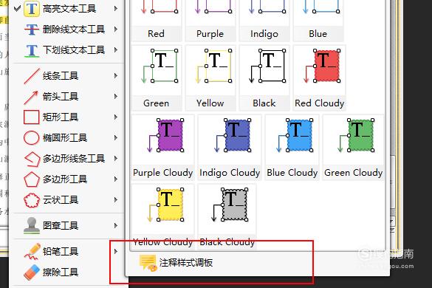Select the cloud shape tool icon
This screenshot has height=288, width=432.
[32, 200]
